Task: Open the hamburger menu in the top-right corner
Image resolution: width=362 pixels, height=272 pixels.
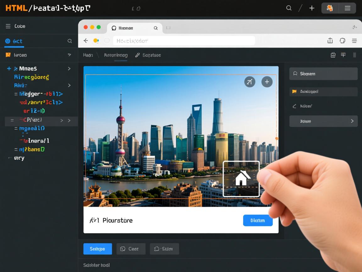Action: [348, 8]
